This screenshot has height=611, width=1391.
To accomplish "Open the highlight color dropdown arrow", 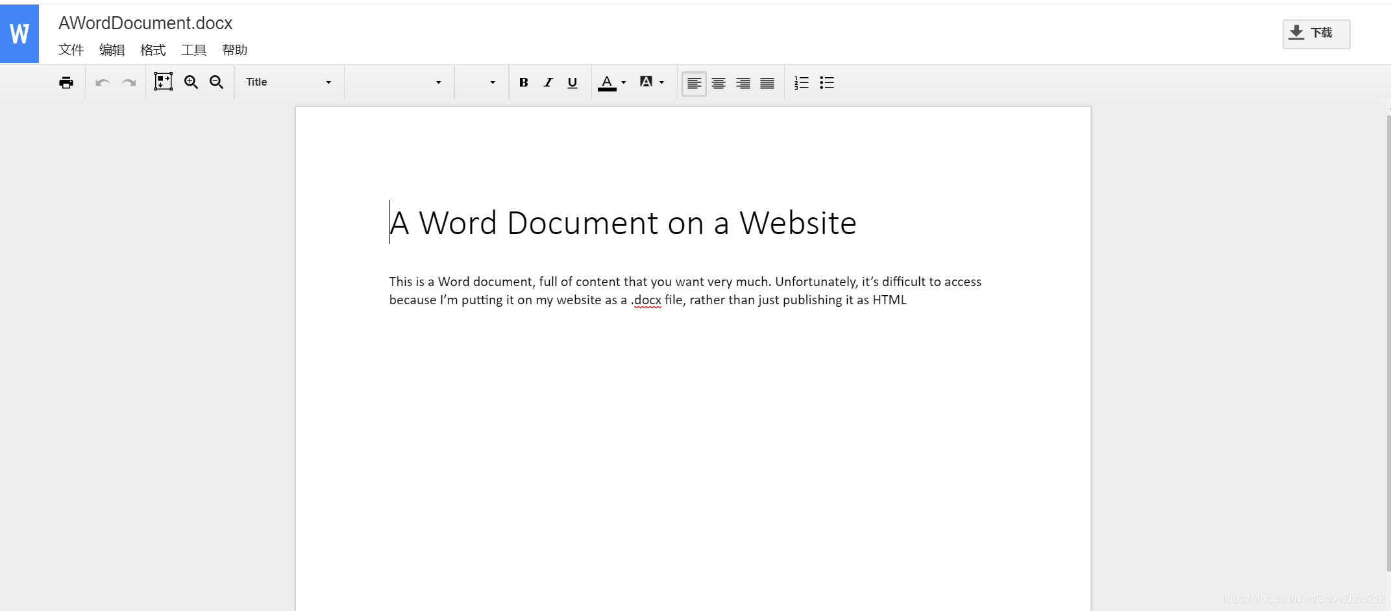I will [661, 82].
